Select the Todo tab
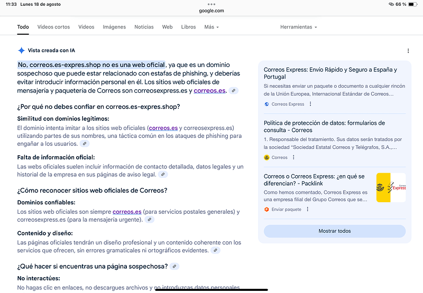Viewport: 423px width, 293px height. [x=23, y=27]
